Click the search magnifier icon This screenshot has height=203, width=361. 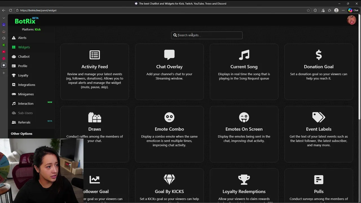175,35
